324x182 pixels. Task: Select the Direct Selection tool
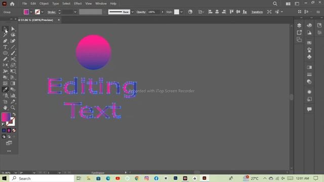pos(13,29)
